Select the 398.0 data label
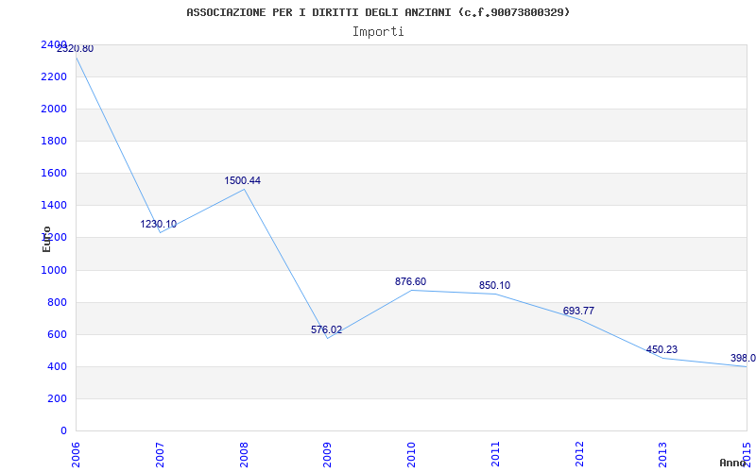The width and height of the screenshot is (756, 472). pyautogui.click(x=743, y=359)
